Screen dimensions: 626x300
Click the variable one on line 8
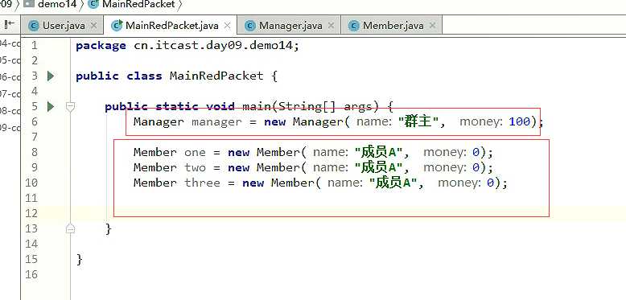point(195,152)
